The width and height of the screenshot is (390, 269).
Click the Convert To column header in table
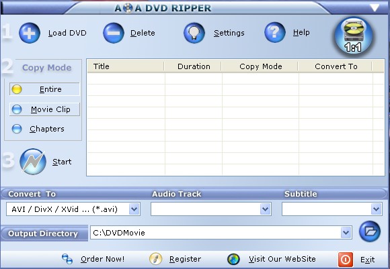[x=336, y=66]
